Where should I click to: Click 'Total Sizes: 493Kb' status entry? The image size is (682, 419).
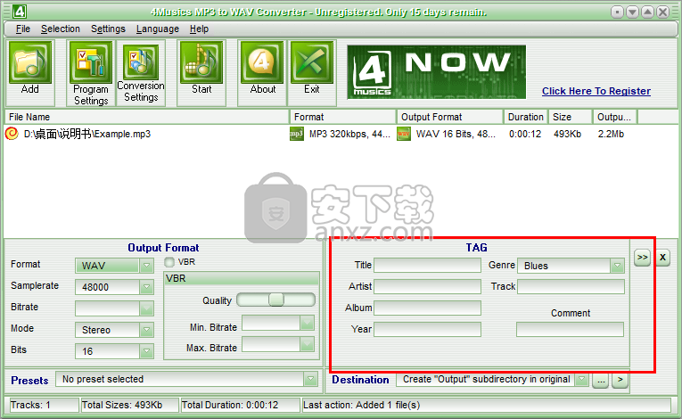(x=122, y=405)
